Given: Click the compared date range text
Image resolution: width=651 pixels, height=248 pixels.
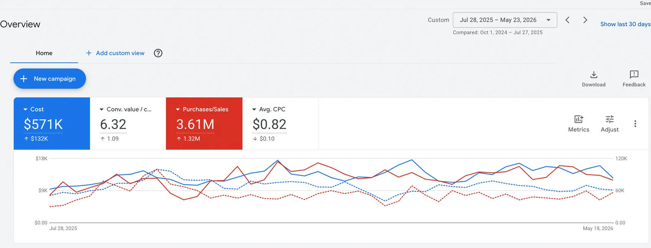Looking at the screenshot, I should click(498, 32).
